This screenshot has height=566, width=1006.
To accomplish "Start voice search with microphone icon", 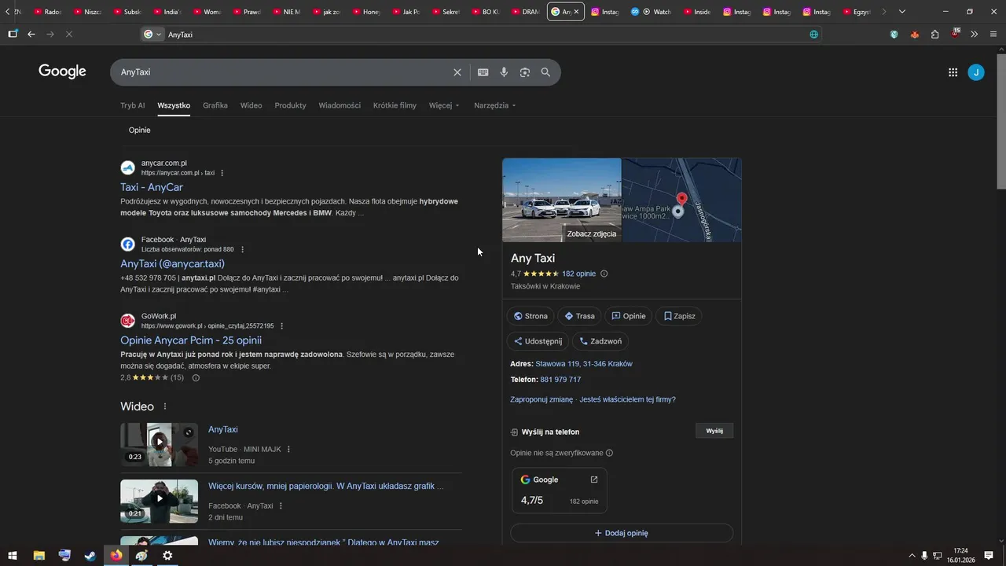I will pos(504,72).
